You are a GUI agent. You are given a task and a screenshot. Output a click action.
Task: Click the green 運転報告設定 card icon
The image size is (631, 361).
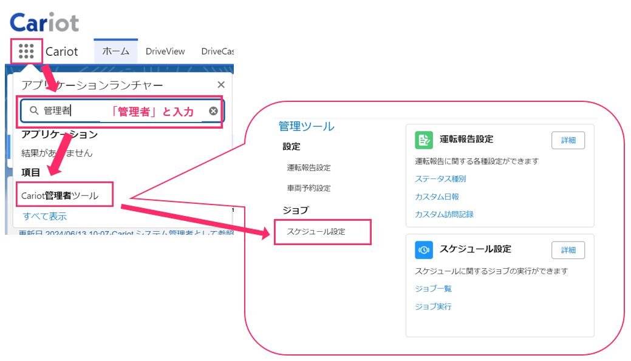[424, 140]
